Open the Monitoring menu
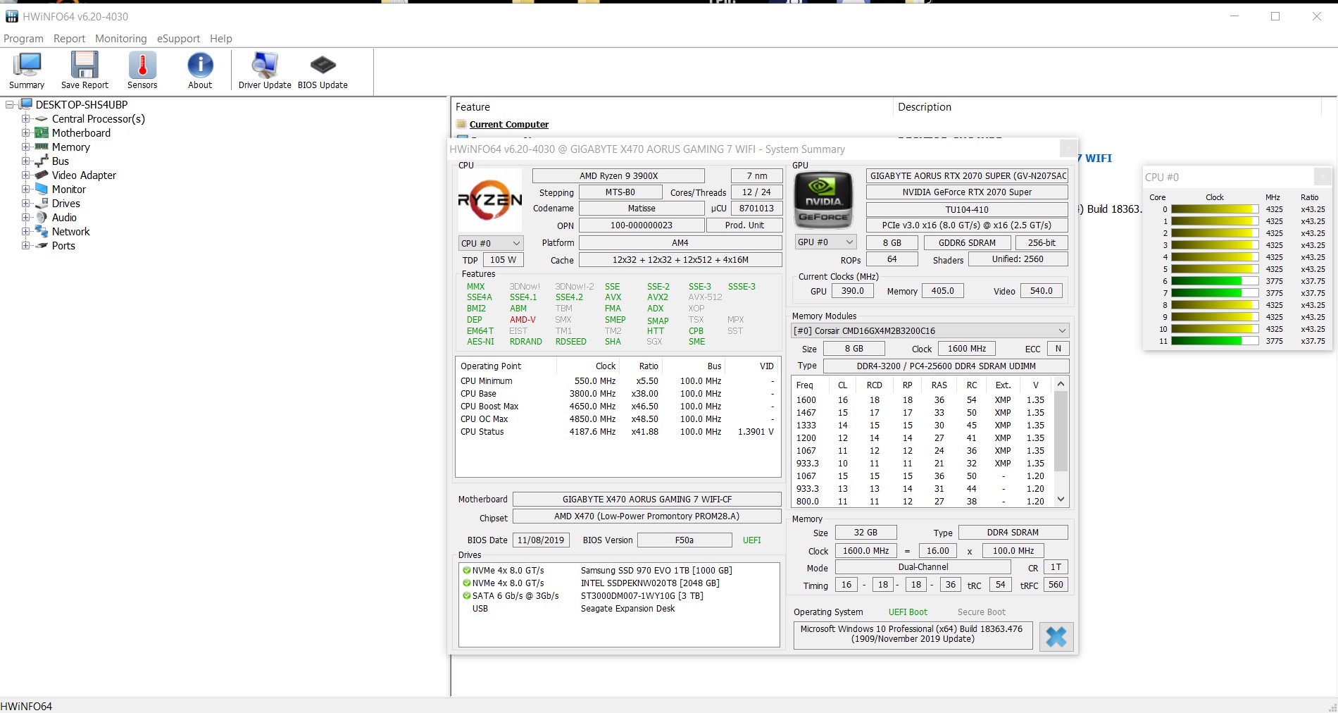The image size is (1338, 713). 121,39
